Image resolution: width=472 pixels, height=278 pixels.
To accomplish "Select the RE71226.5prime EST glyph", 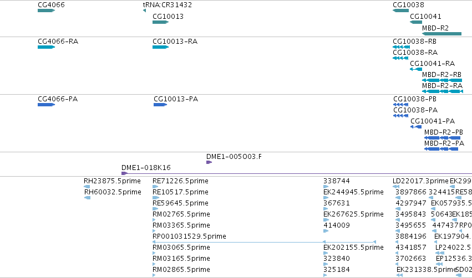I will [155, 187].
